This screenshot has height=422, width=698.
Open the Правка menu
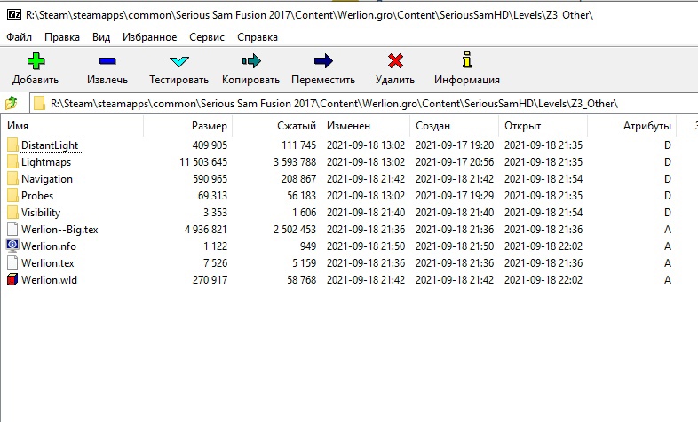62,37
